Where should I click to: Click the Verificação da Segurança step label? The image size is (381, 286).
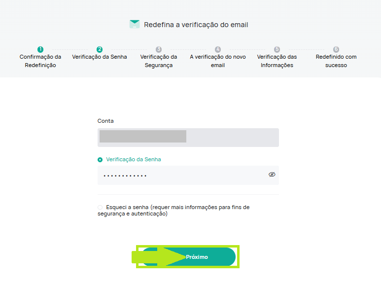[159, 61]
